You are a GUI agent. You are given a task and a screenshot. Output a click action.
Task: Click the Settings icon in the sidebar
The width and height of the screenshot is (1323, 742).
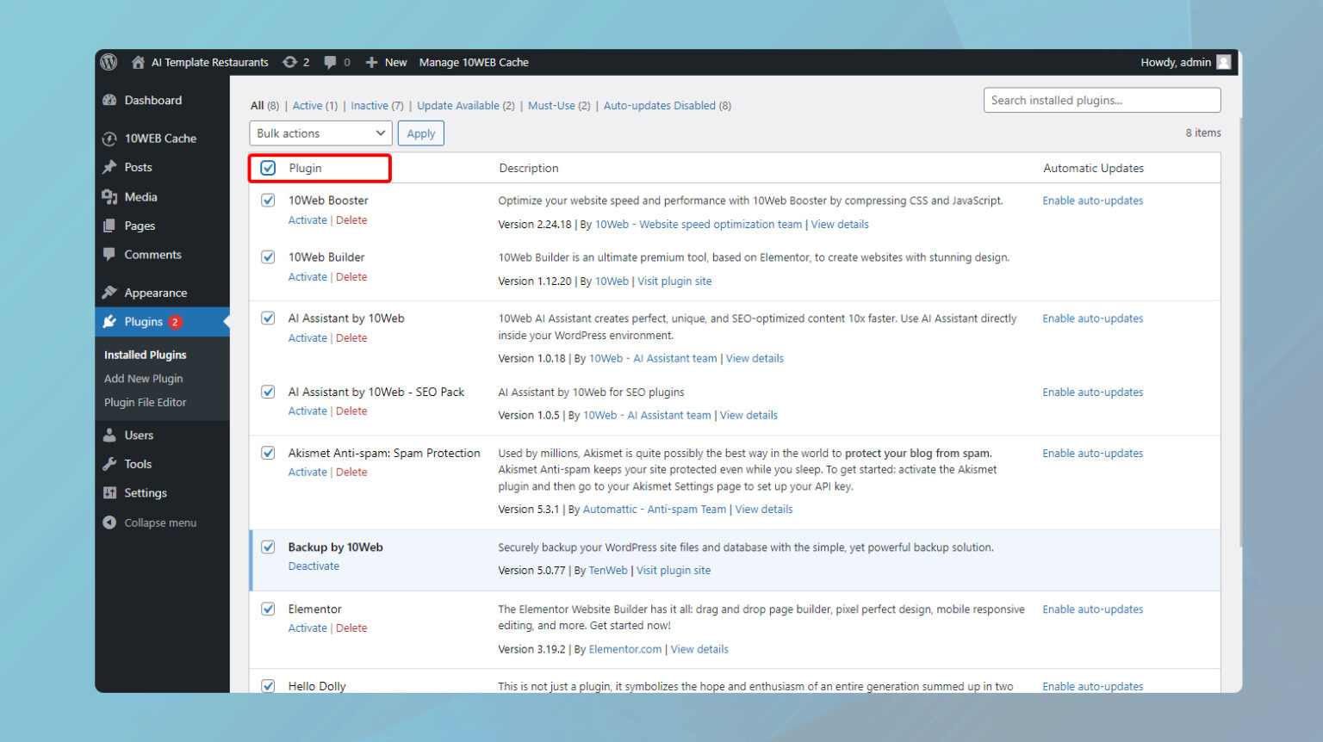pyautogui.click(x=111, y=492)
